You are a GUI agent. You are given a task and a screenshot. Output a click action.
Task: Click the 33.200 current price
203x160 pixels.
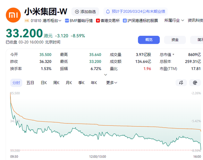[24, 33]
